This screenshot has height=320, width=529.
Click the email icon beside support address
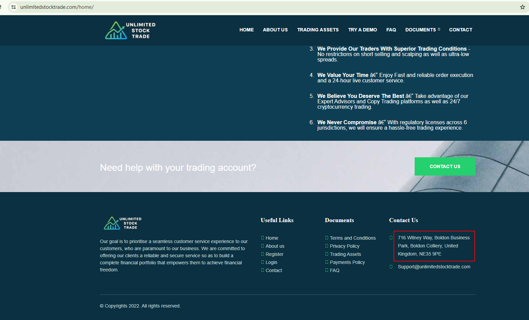tap(391, 267)
